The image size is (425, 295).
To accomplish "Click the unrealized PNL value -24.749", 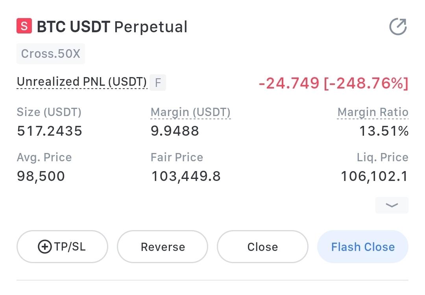I will (289, 83).
